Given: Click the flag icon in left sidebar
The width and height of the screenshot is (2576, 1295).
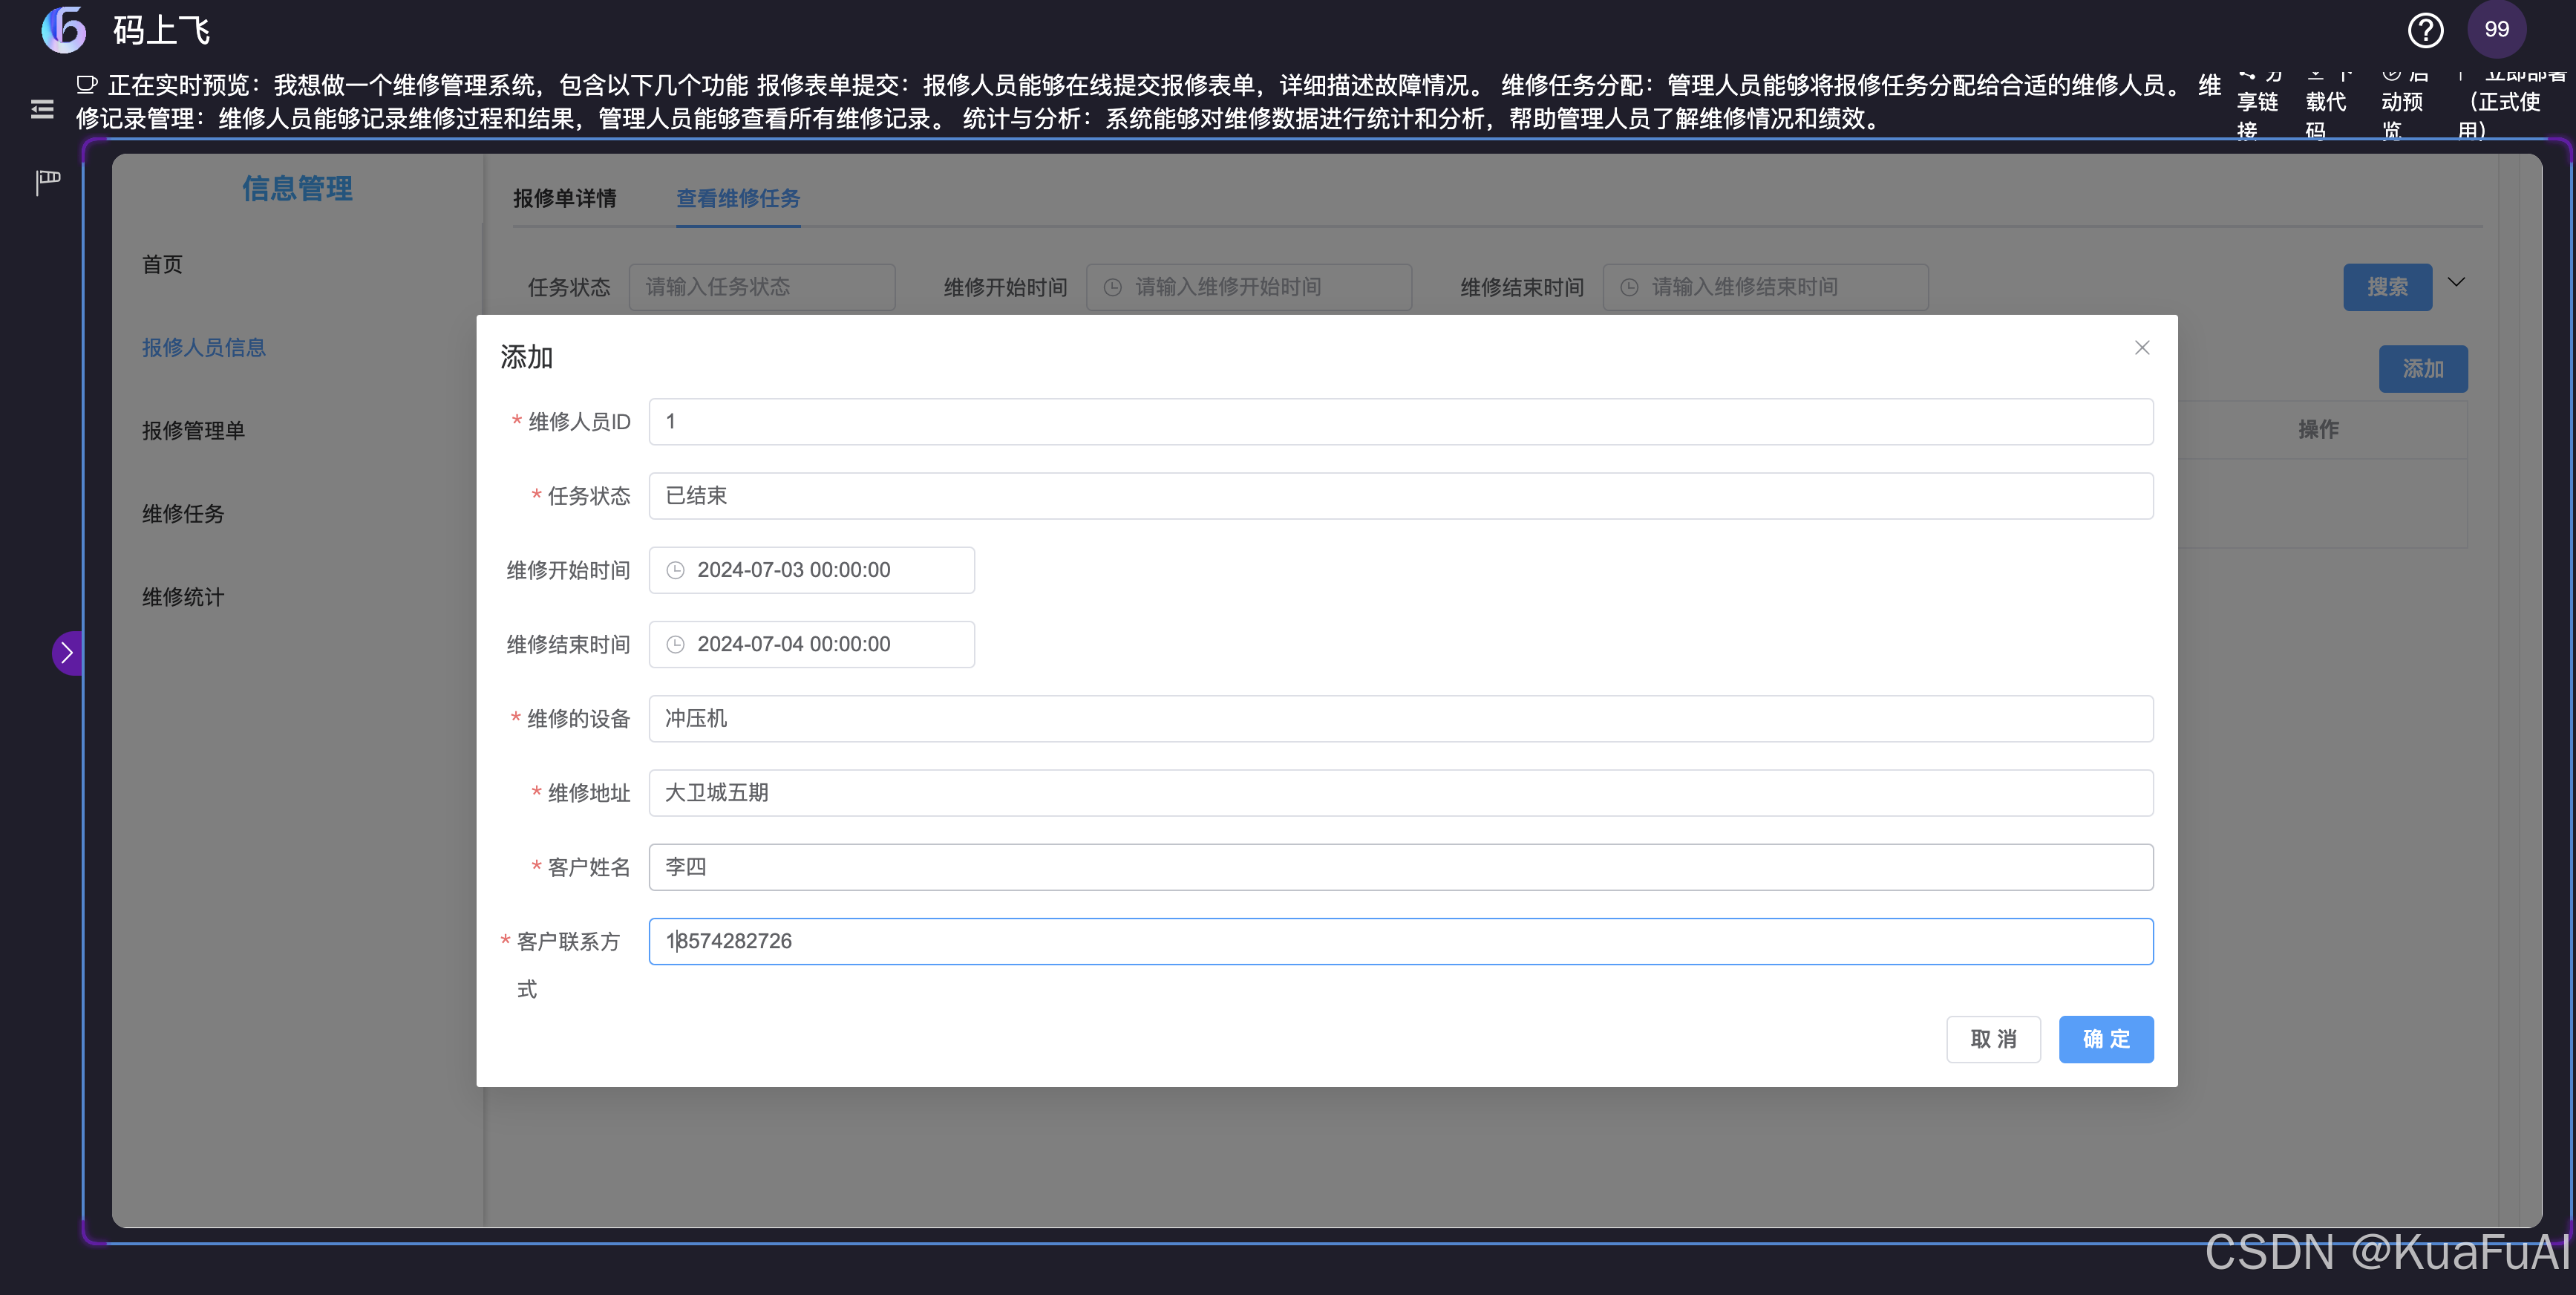Looking at the screenshot, I should 48,181.
